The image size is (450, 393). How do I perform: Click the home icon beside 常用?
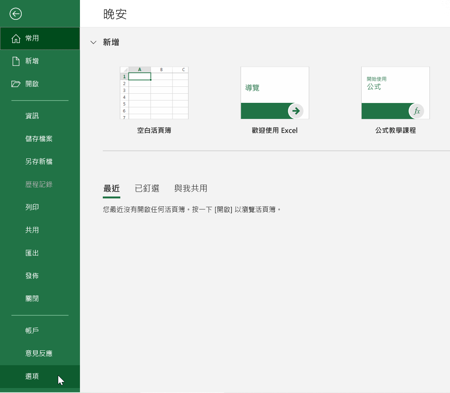[x=16, y=38]
